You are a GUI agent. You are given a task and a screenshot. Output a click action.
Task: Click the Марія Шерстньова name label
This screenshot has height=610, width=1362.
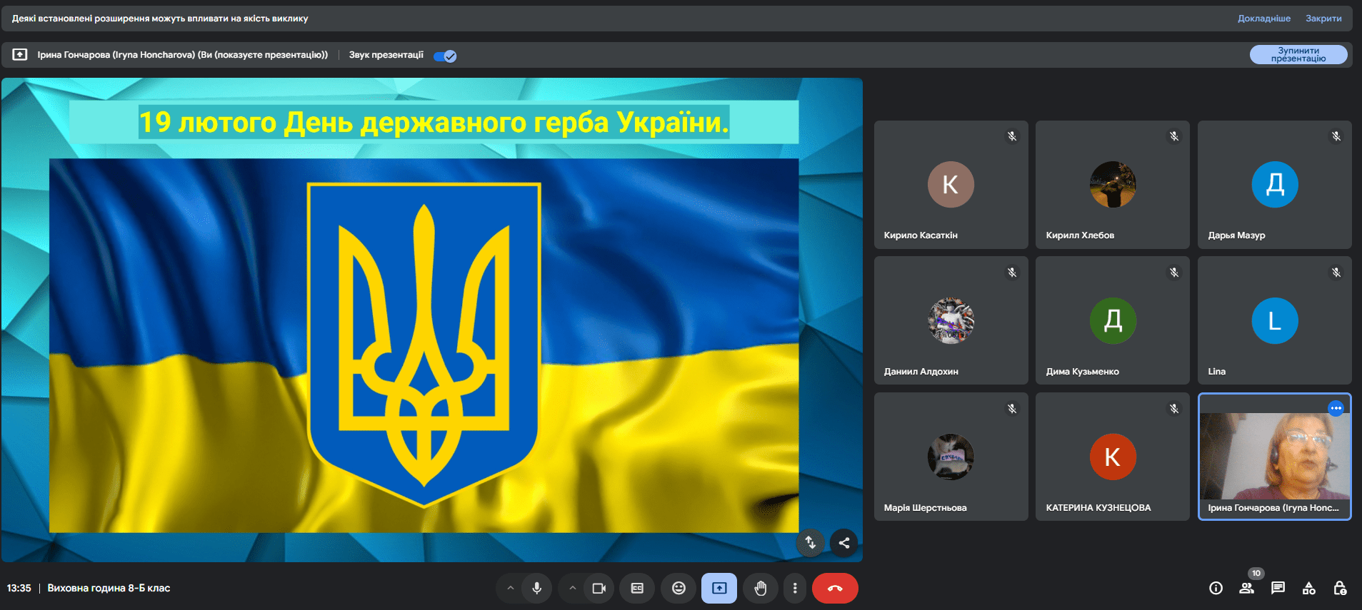point(926,508)
